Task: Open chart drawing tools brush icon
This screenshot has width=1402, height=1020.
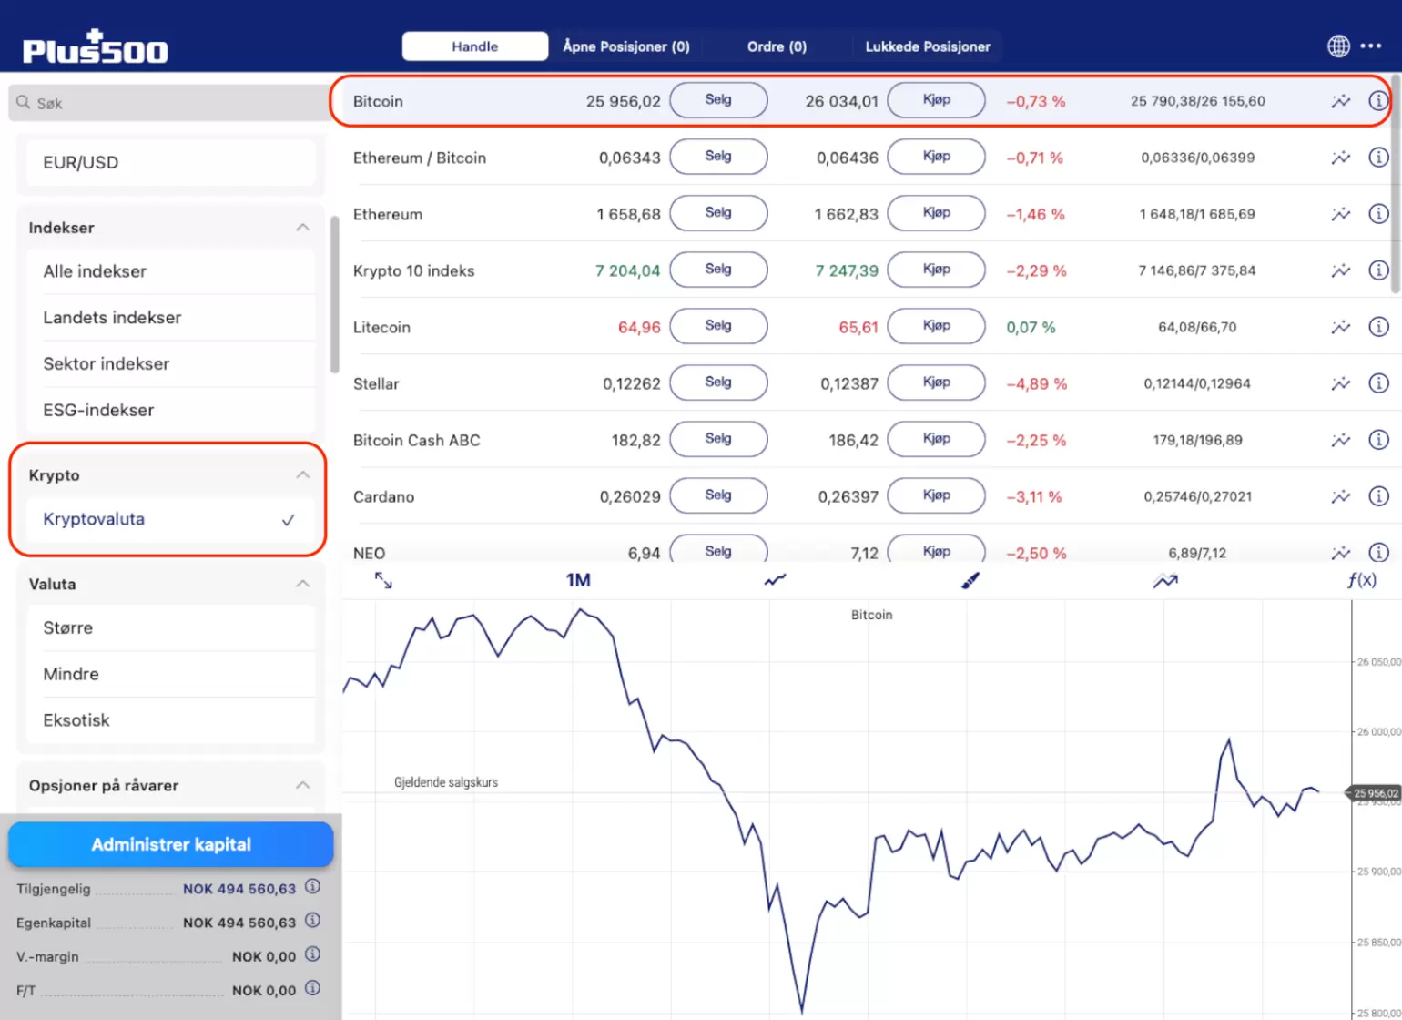Action: pos(970,580)
